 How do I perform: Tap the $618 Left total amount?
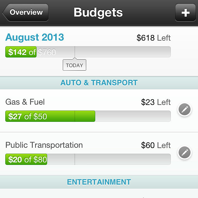tap(154, 37)
